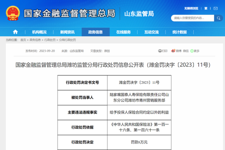Share to 微信 link

186,51
